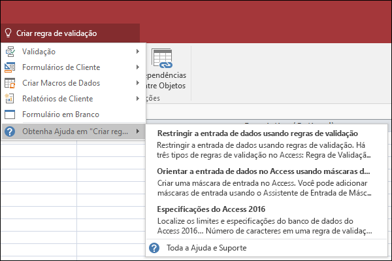The width and height of the screenshot is (392, 261).
Task: Click the Formulário em Branco icon
Action: pos(10,114)
